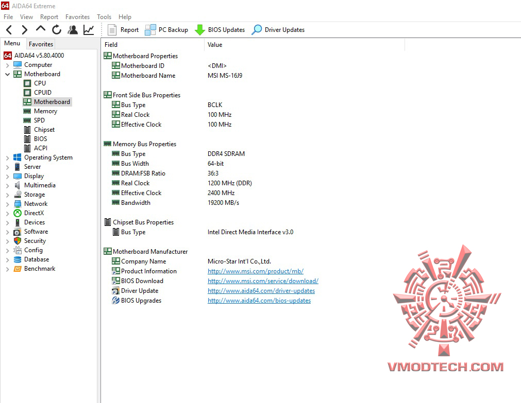The width and height of the screenshot is (521, 403).
Task: Select the CPUID item in the tree
Action: click(43, 93)
